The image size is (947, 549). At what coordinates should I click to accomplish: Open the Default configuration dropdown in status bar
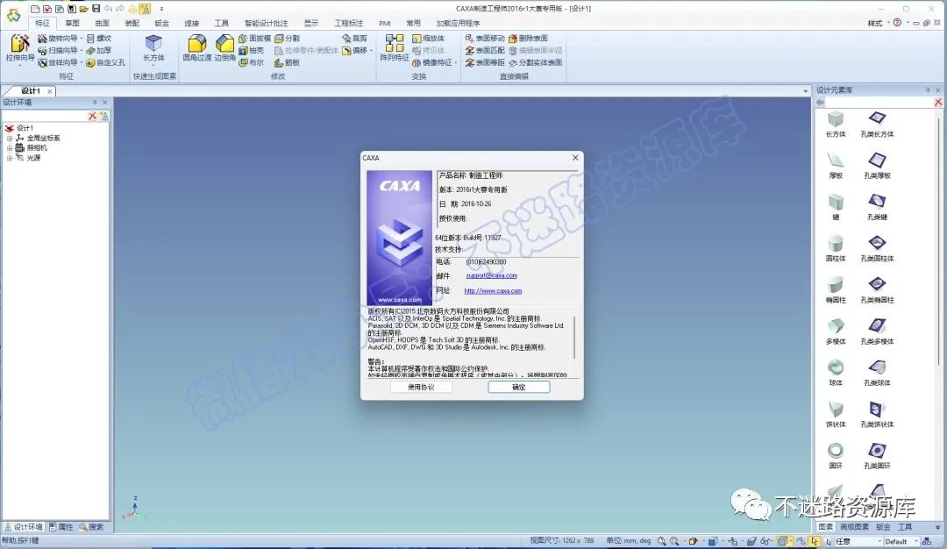tap(916, 542)
